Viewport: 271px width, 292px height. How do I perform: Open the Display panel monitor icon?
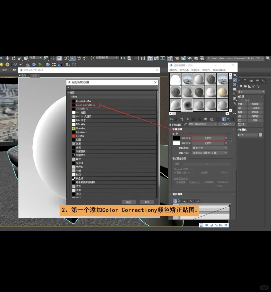pyautogui.click(x=257, y=81)
